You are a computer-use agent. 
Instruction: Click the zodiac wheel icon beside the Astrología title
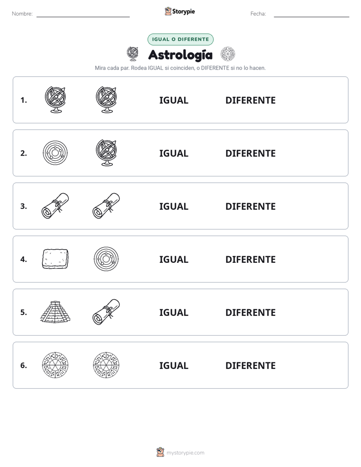pyautogui.click(x=228, y=54)
